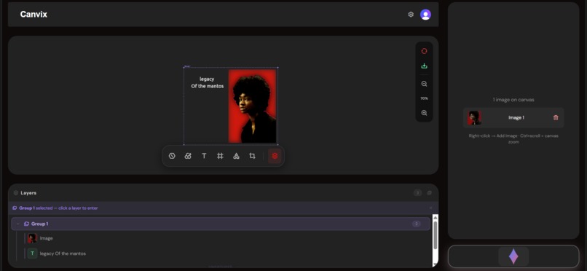
Task: Select the Text tool
Action: click(204, 156)
